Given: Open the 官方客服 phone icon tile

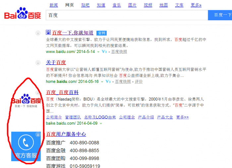Looking at the screenshot, I should click(26, 146).
